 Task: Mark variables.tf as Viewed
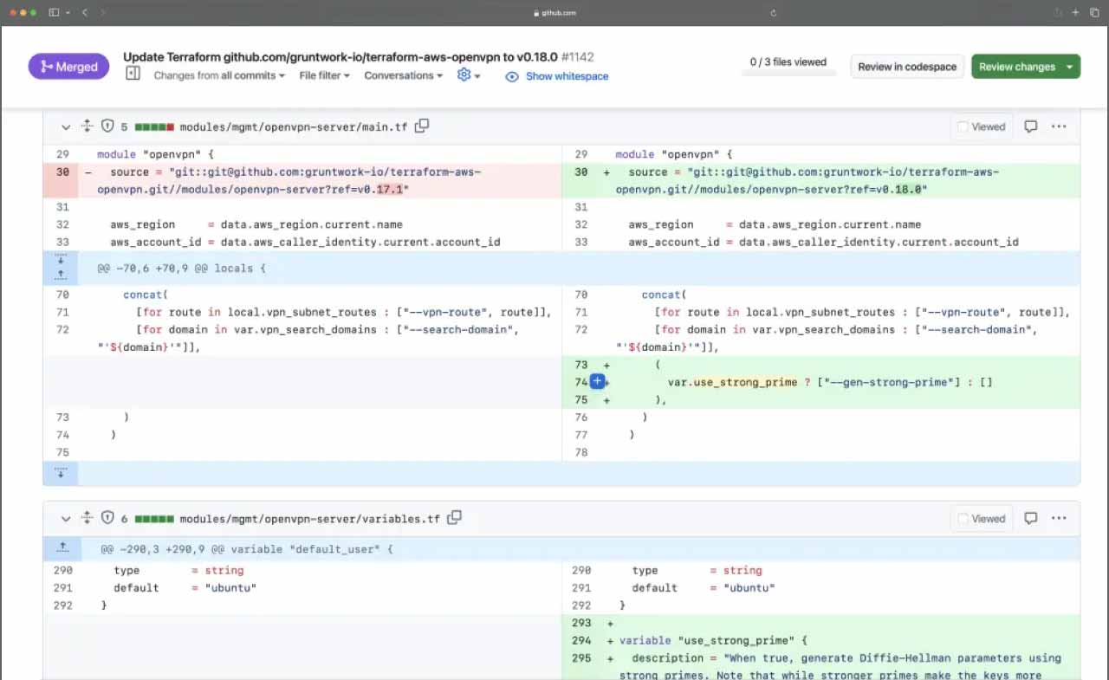pyautogui.click(x=981, y=519)
